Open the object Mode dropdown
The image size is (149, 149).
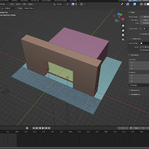click(4, 4)
